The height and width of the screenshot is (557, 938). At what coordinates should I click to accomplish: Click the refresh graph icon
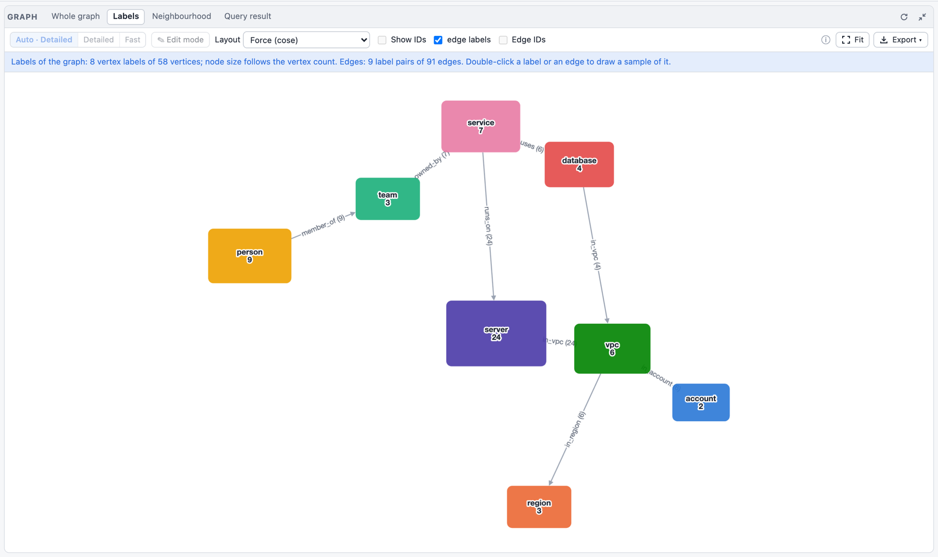pos(904,17)
